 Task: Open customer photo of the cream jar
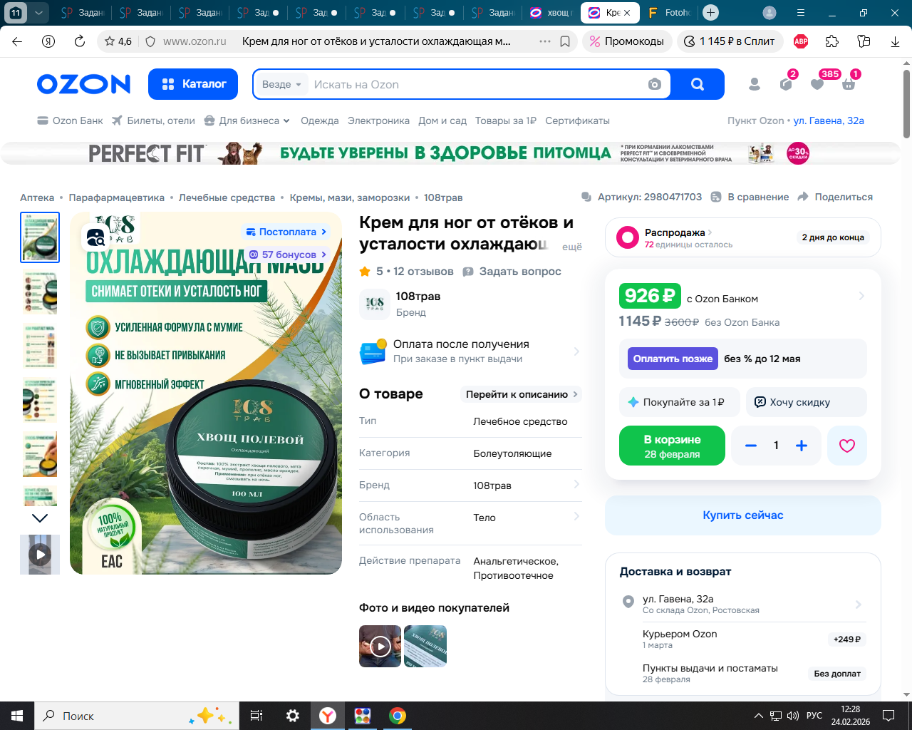tap(425, 647)
